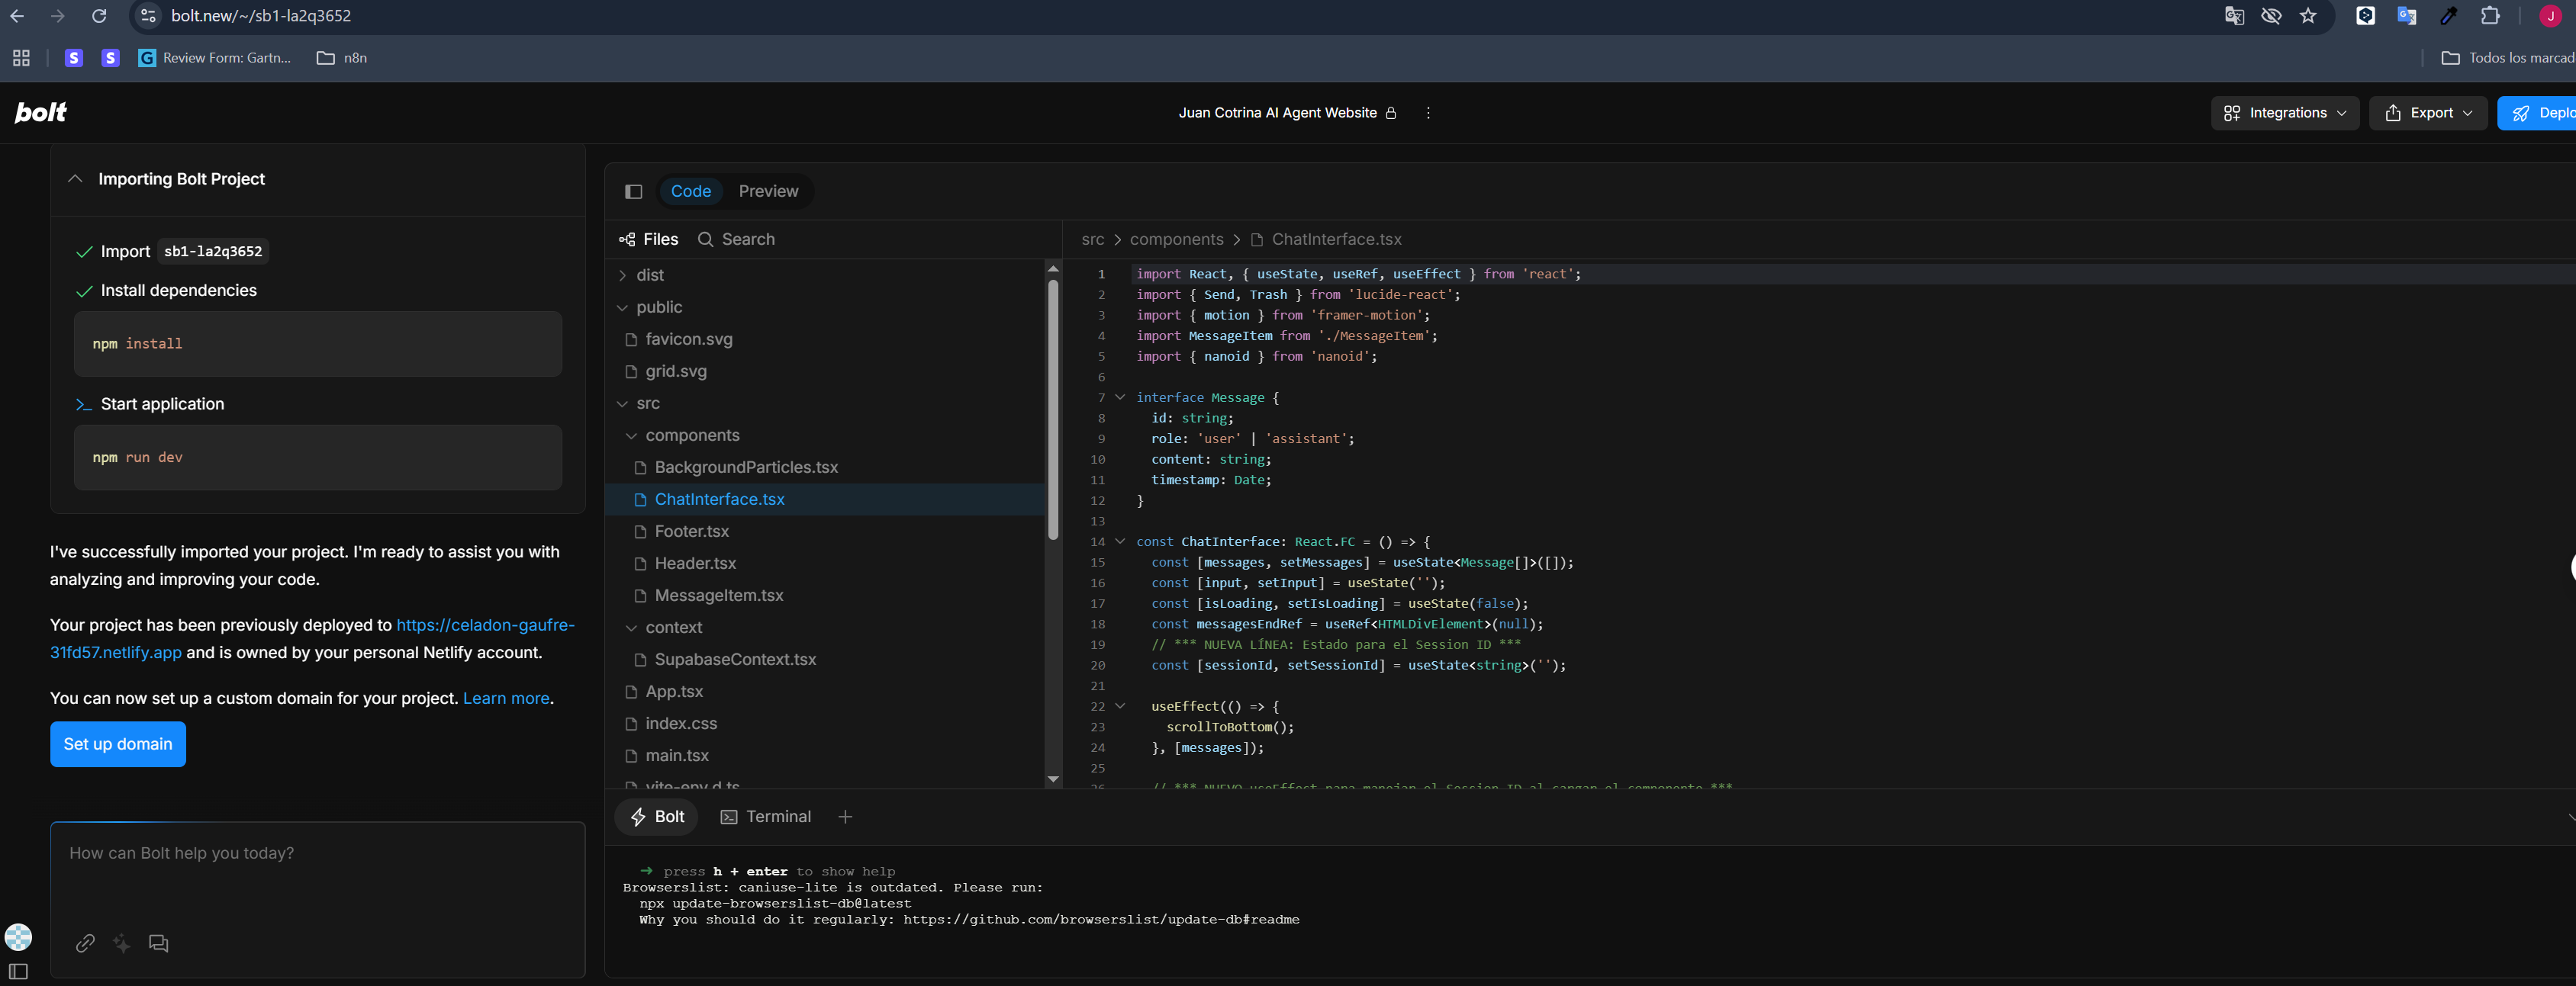Viewport: 2576px width, 986px height.
Task: Click the bolt logo
Action: [40, 113]
